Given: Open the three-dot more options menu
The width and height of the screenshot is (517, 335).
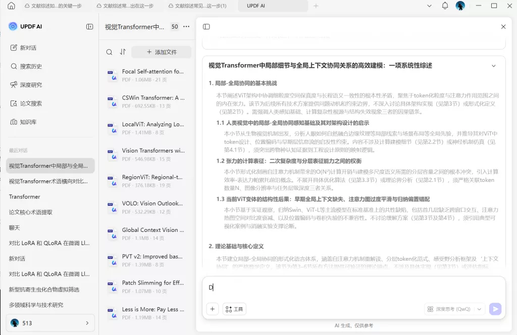Looking at the screenshot, I should coord(186,27).
